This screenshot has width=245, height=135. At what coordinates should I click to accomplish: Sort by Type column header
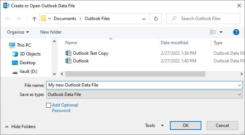[218, 43]
